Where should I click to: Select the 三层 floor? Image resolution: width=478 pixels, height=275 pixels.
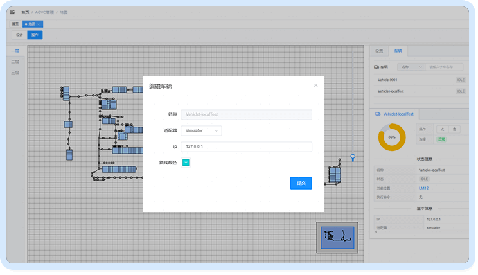click(x=15, y=73)
